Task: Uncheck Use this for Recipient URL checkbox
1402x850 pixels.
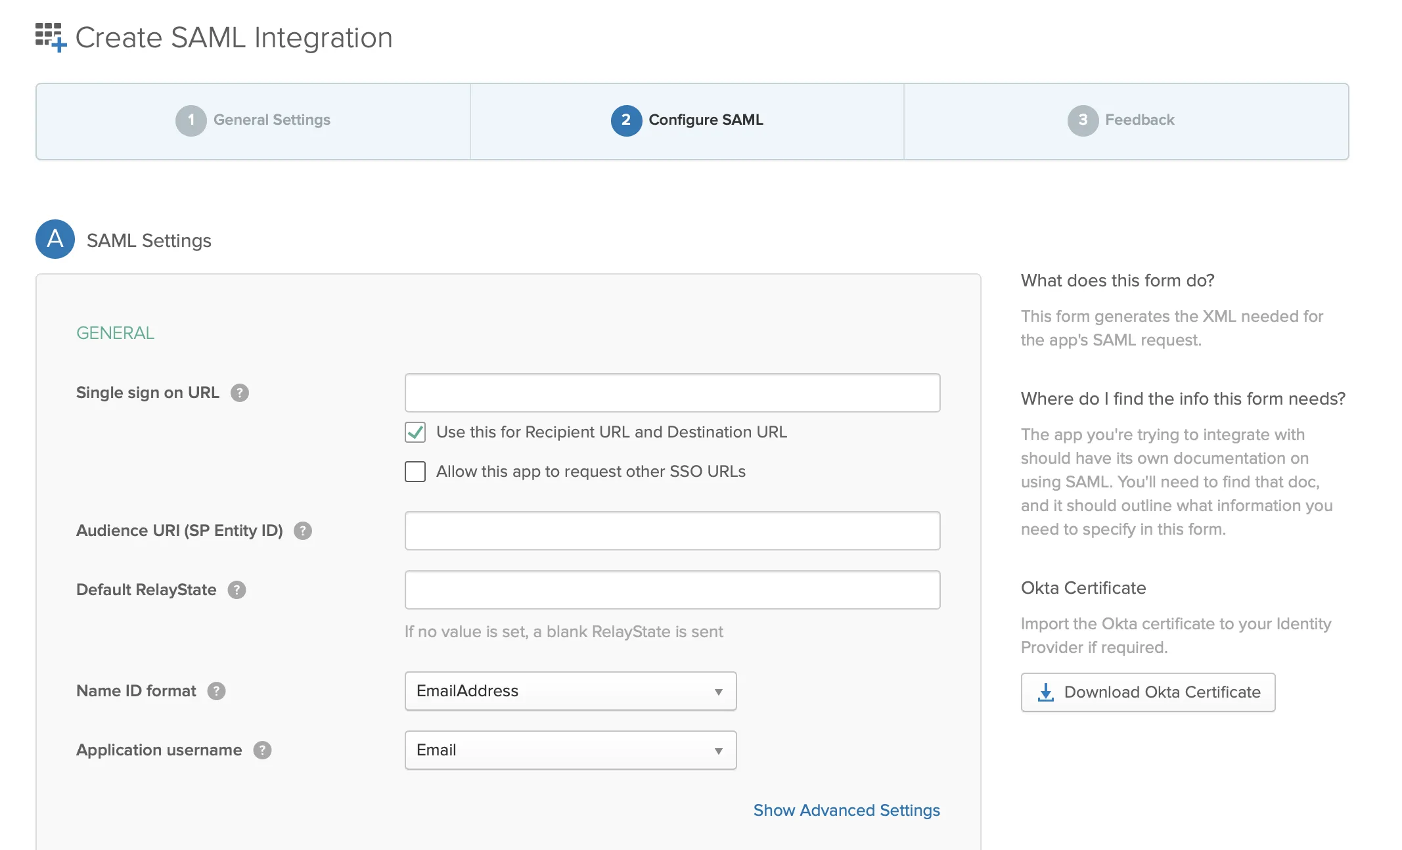Action: point(415,432)
